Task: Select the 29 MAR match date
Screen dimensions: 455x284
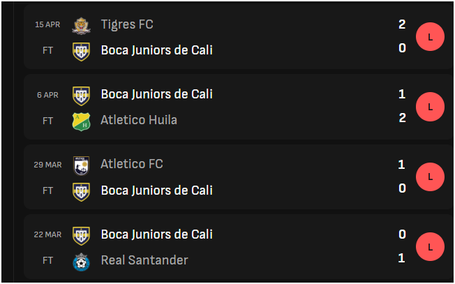Action: 47,165
